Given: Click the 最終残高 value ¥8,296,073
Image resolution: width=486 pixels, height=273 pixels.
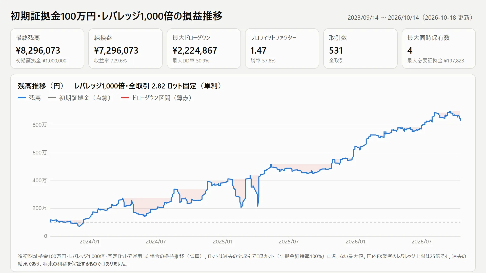Looking at the screenshot, I should click(38, 51).
